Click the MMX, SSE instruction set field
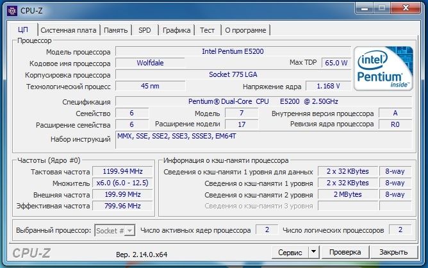 click(263, 140)
